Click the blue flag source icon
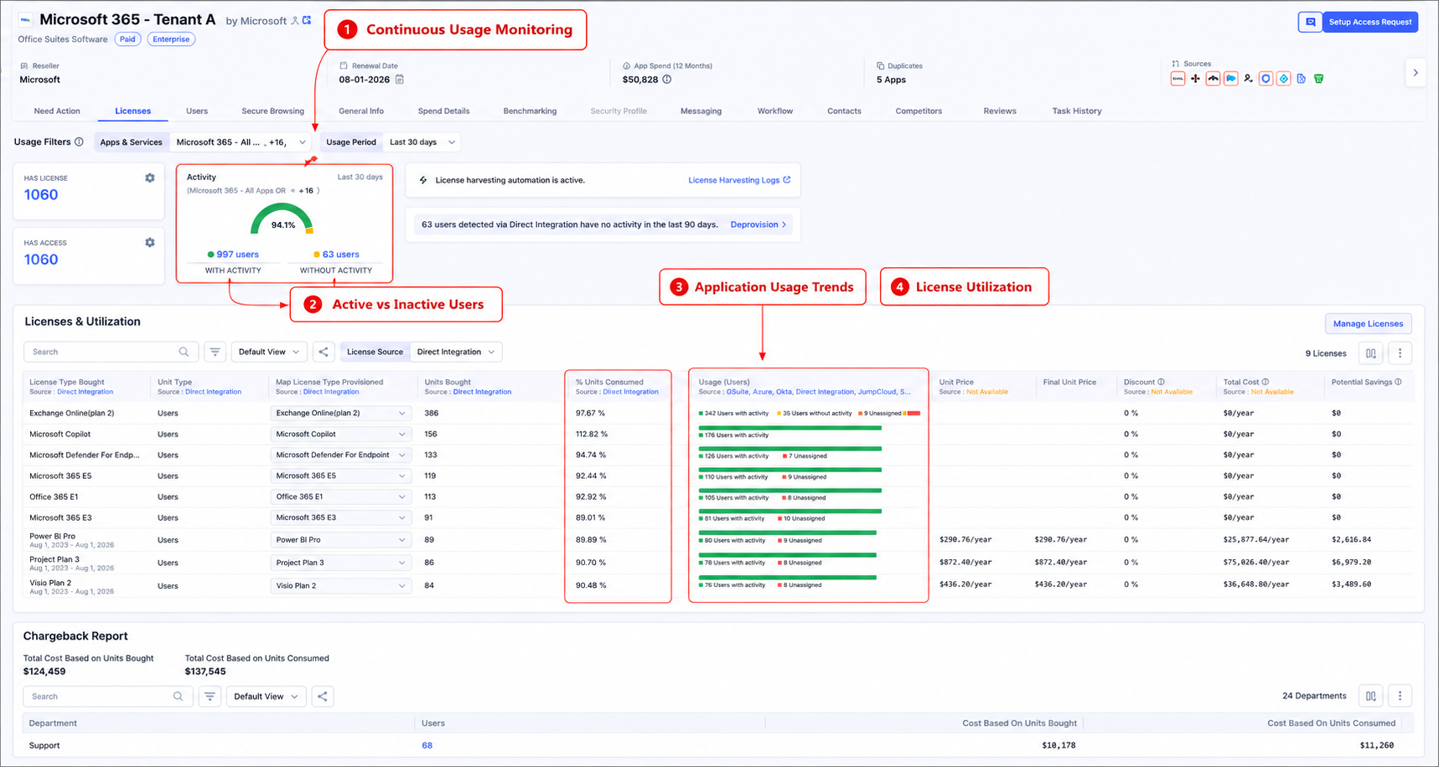The width and height of the screenshot is (1439, 767). pos(1230,79)
